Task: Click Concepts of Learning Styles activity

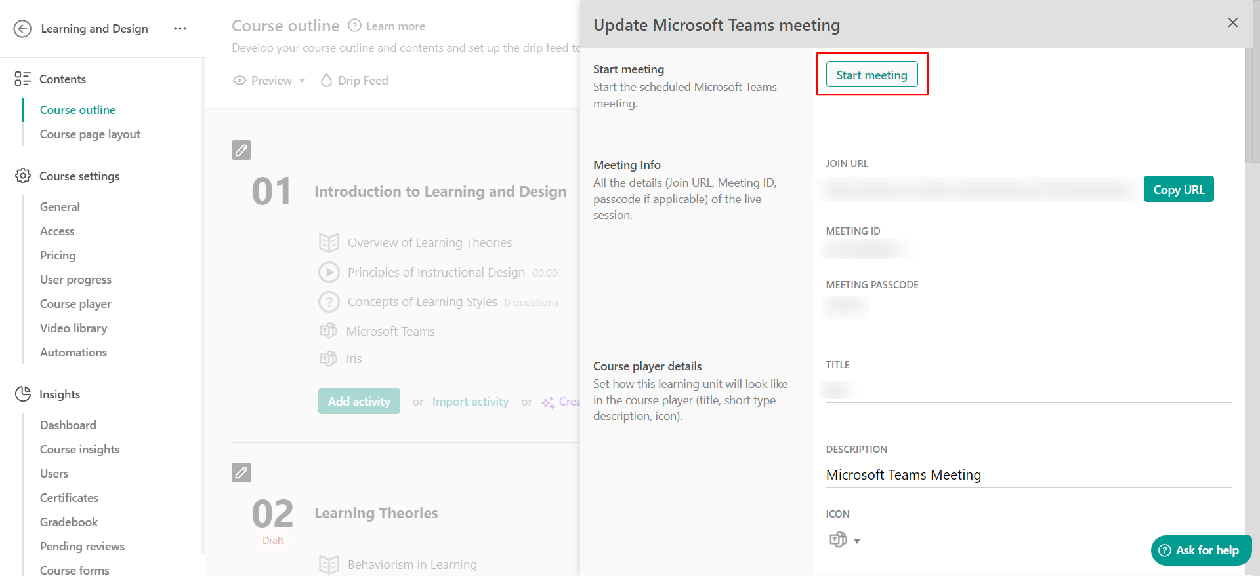Action: [423, 302]
